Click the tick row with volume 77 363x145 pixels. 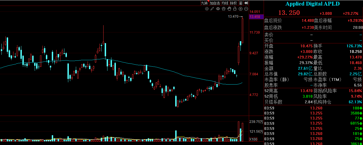coord(313,118)
